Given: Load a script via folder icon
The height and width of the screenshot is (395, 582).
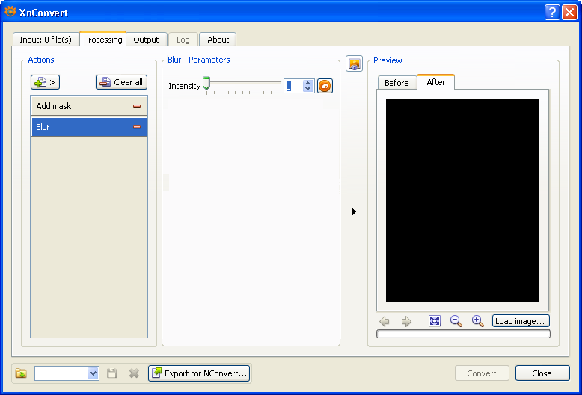Looking at the screenshot, I should click(21, 373).
